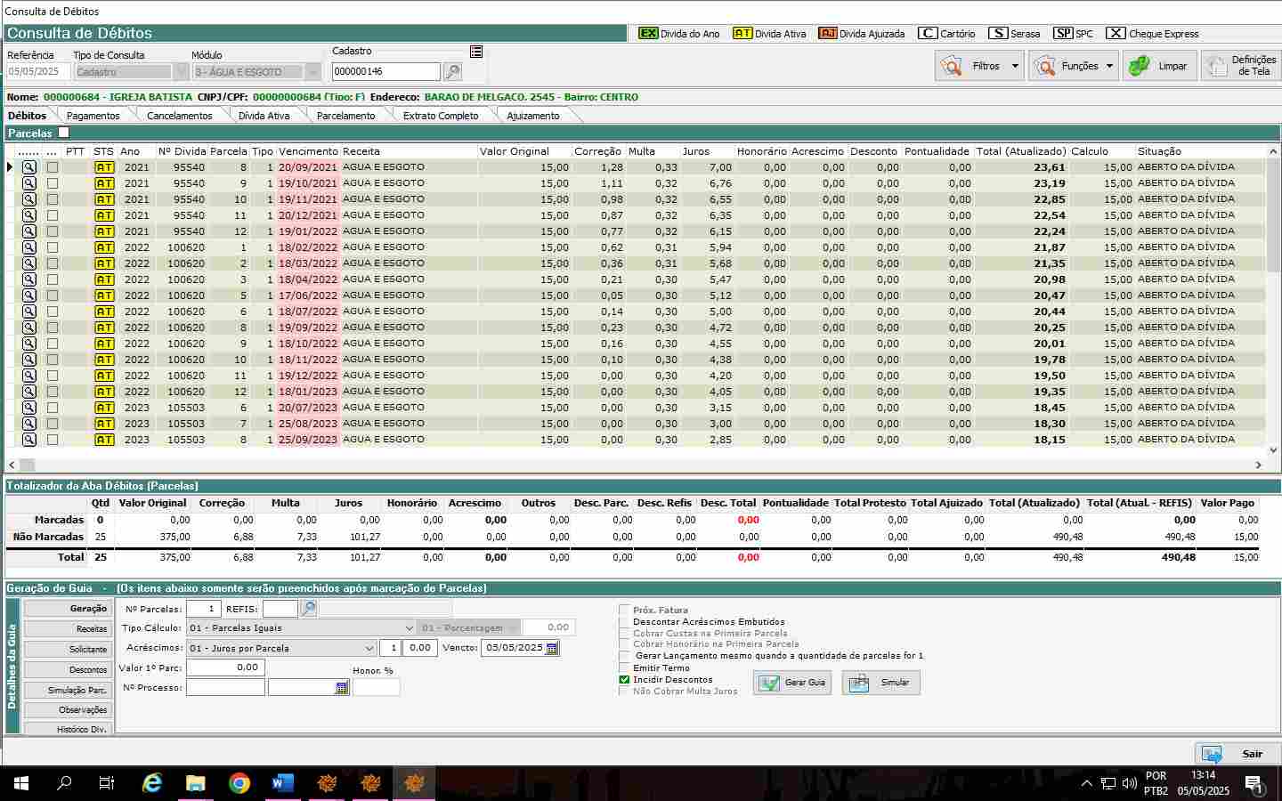
Task: Open the Nº Processo calendar icon
Action: point(342,688)
